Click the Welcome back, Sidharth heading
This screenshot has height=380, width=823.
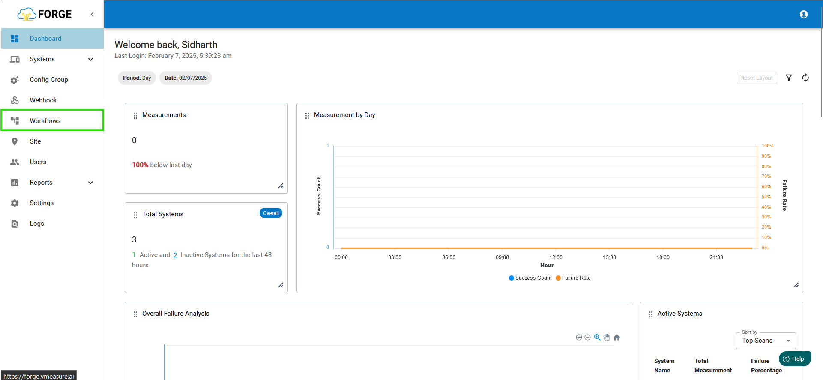[166, 45]
